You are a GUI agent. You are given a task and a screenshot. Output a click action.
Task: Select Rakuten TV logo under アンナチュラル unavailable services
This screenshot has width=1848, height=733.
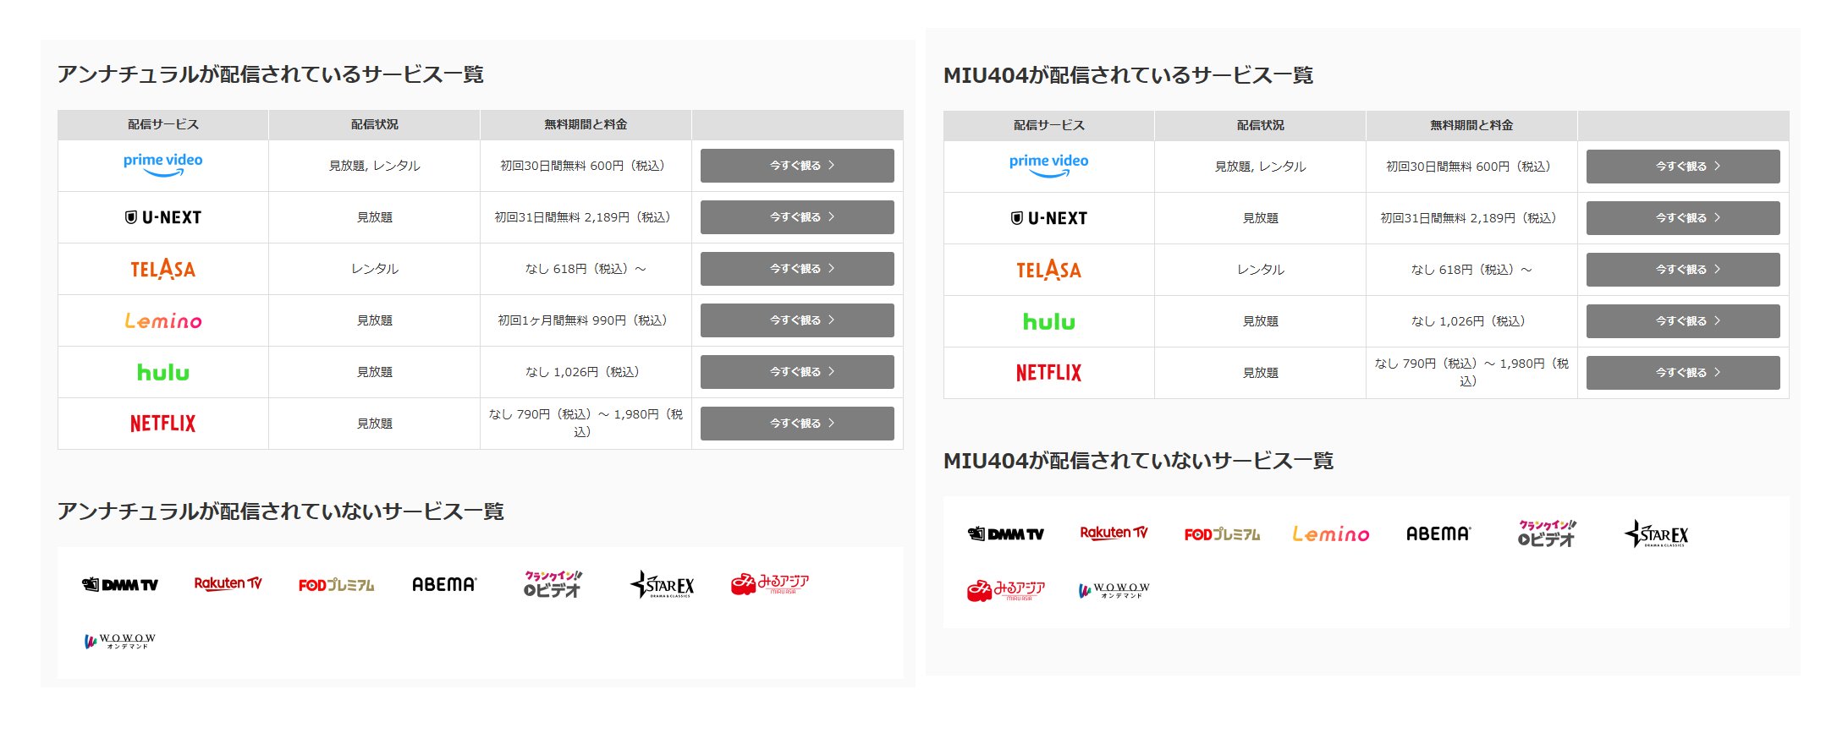(x=228, y=583)
